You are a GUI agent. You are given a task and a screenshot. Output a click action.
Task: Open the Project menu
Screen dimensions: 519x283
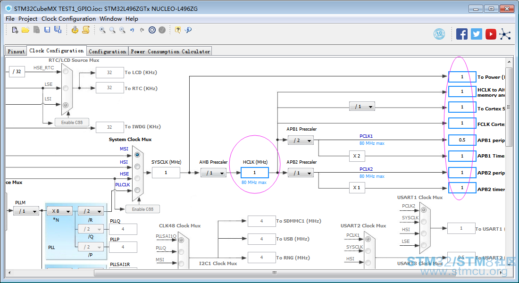(28, 19)
